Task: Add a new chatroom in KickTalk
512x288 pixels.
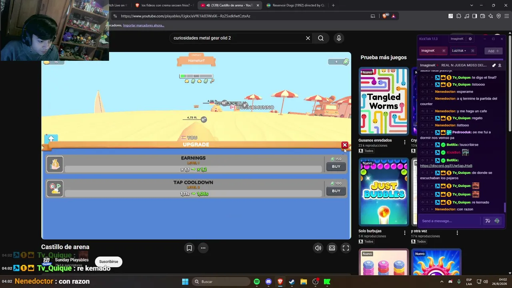Action: point(493,51)
